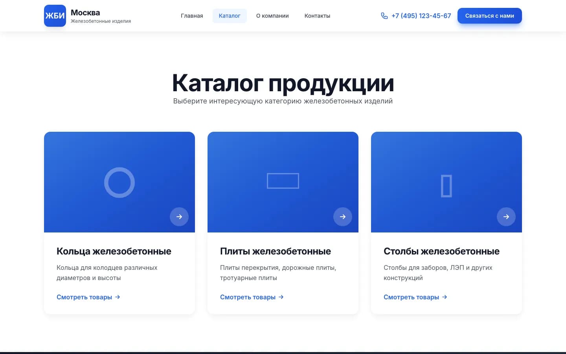
Task: Click the slab rectangle icon in Плиты card
Action: click(283, 181)
